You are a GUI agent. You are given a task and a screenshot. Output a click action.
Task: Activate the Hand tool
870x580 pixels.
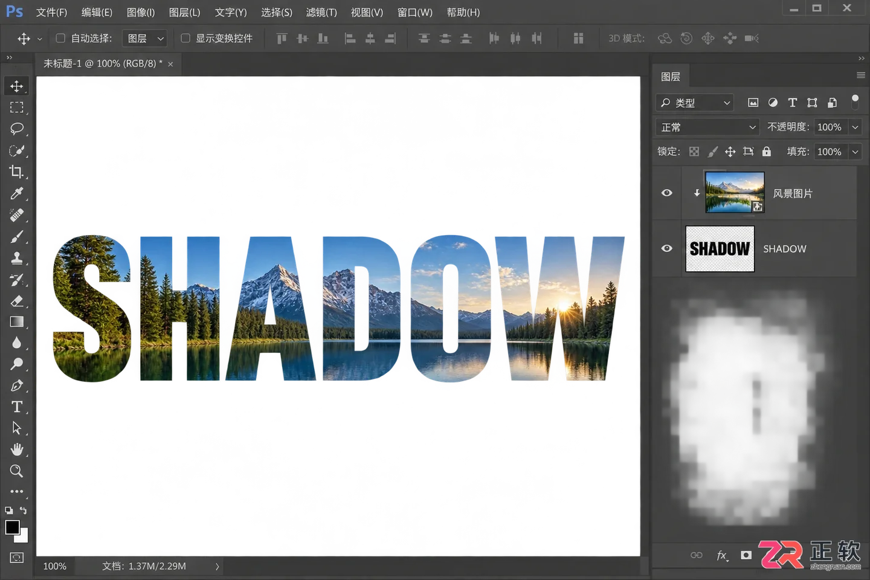(16, 449)
